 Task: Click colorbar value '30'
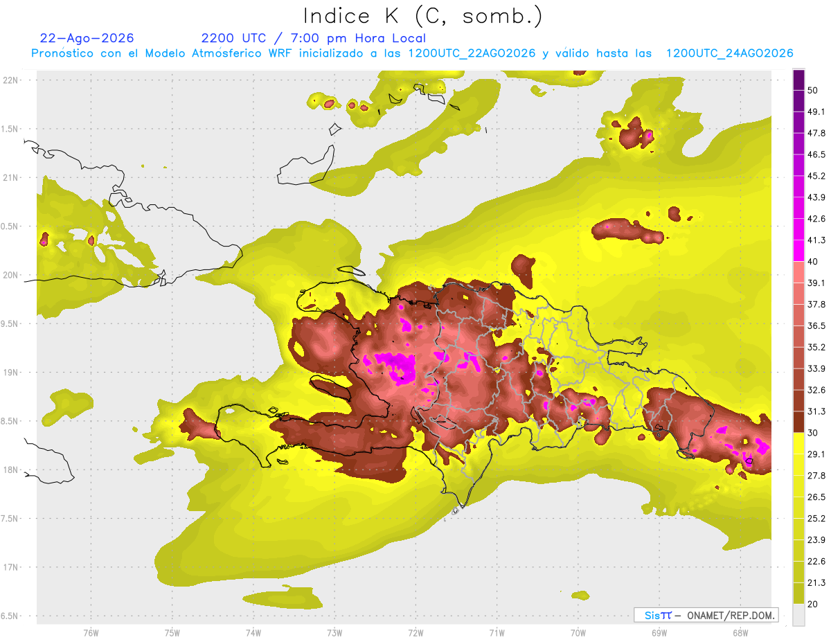[x=812, y=433]
